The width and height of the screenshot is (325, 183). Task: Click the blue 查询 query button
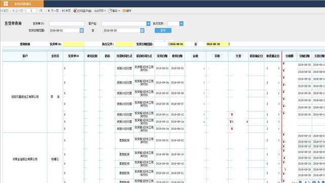pyautogui.click(x=163, y=30)
